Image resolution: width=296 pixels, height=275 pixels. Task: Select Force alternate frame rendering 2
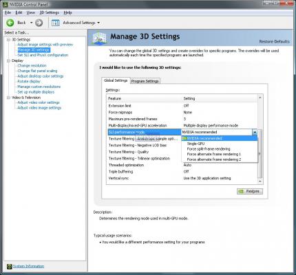[214, 159]
